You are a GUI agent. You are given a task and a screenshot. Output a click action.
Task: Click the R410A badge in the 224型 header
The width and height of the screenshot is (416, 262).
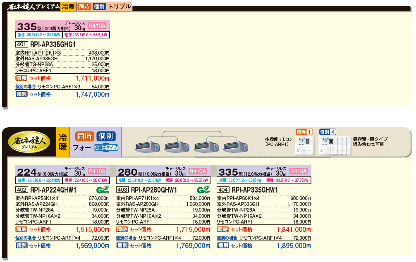click(97, 171)
